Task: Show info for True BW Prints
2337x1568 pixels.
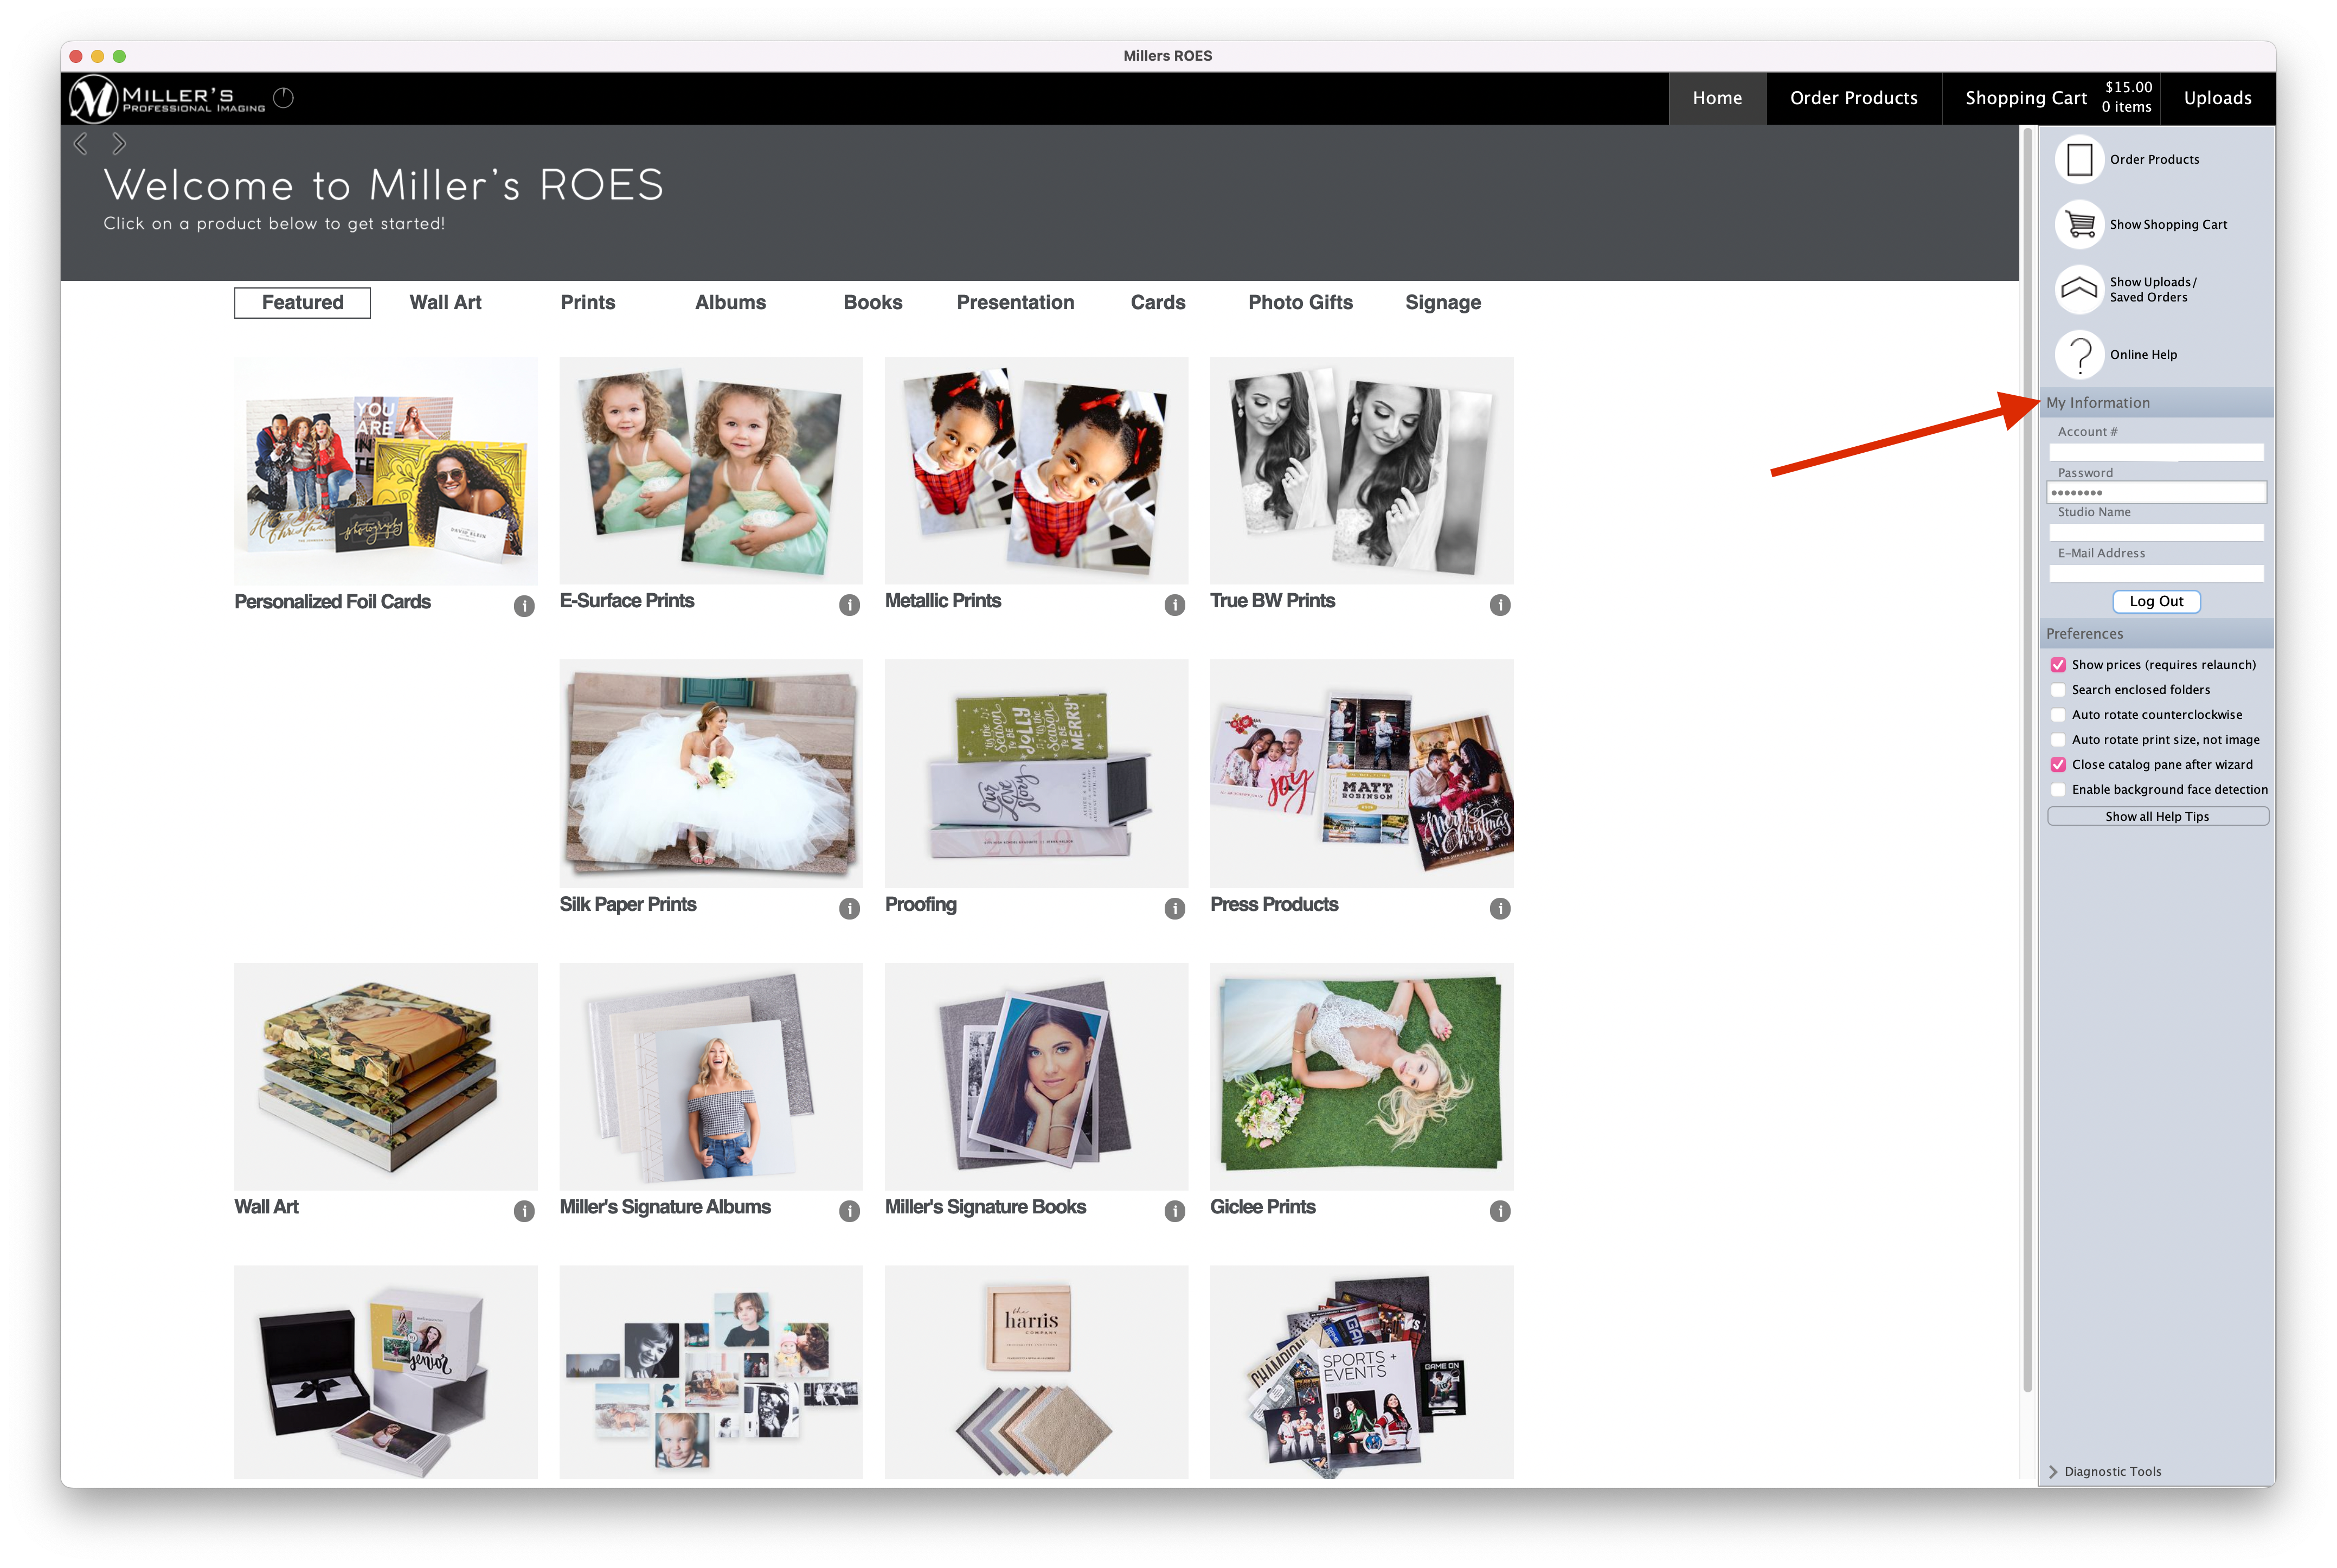Action: click(x=1499, y=605)
